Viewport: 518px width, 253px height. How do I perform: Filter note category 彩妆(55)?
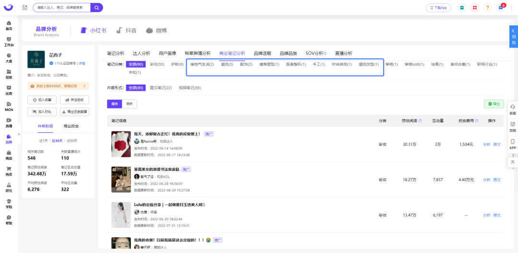(x=157, y=64)
